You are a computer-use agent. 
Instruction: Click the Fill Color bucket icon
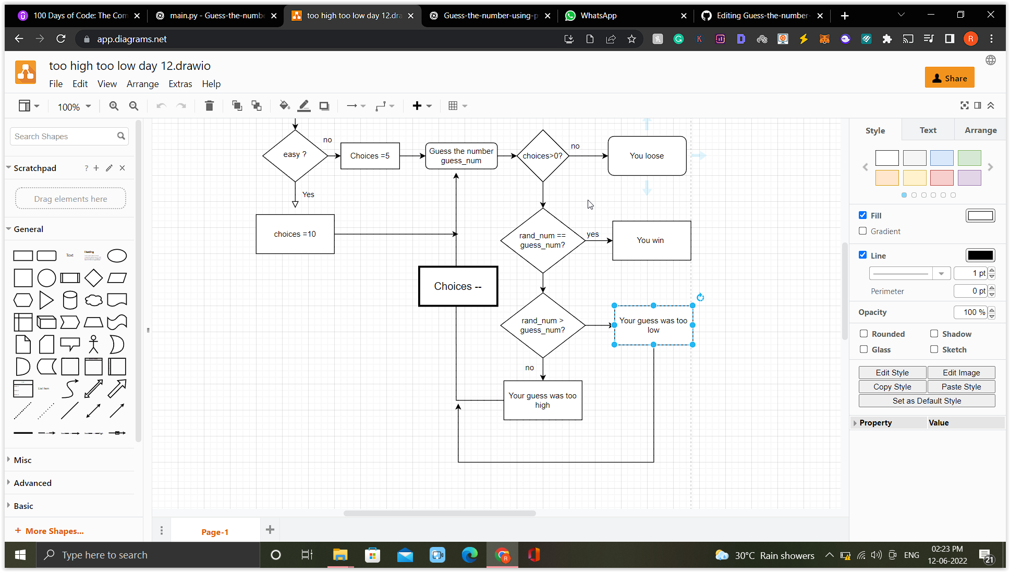pos(284,106)
